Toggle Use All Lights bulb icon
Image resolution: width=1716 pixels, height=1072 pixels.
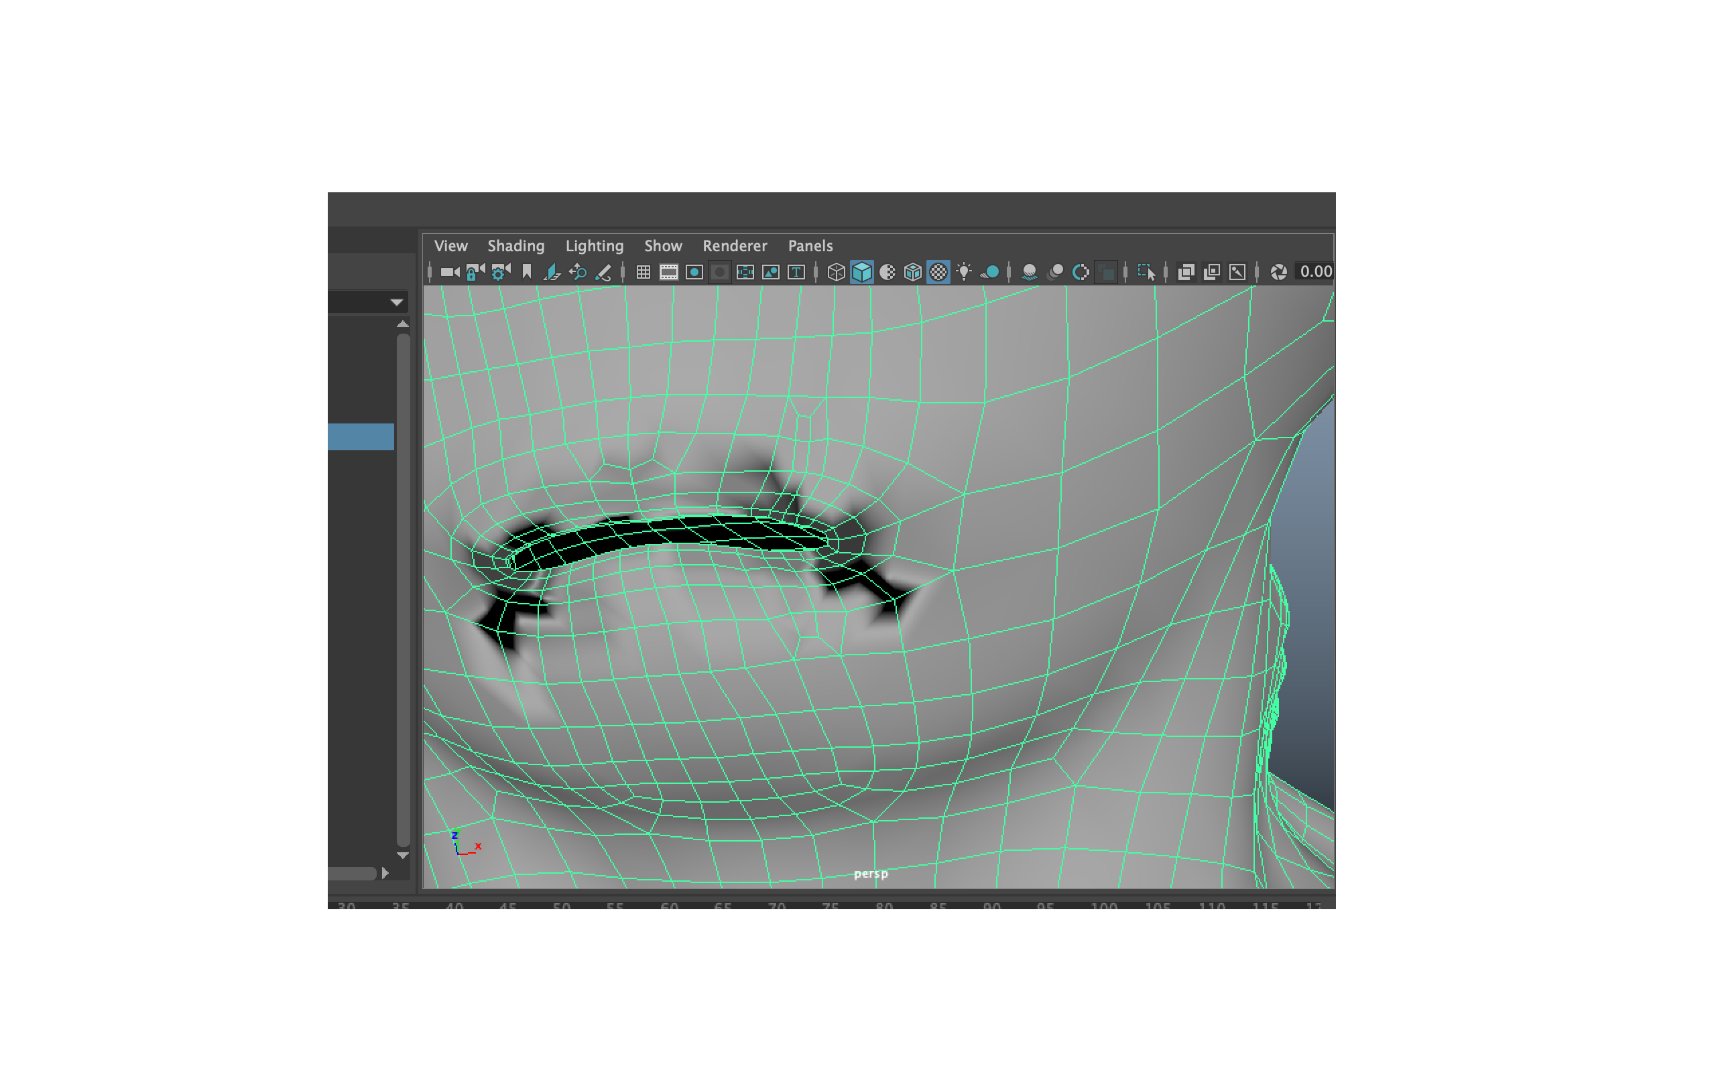coord(964,272)
